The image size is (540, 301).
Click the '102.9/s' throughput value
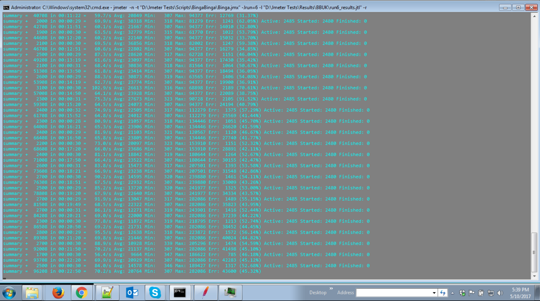pyautogui.click(x=101, y=88)
